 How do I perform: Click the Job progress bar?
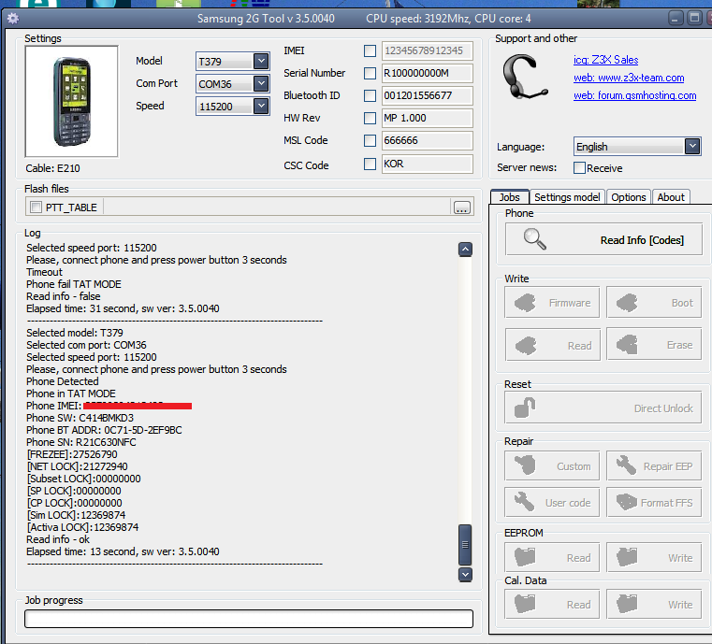[248, 619]
